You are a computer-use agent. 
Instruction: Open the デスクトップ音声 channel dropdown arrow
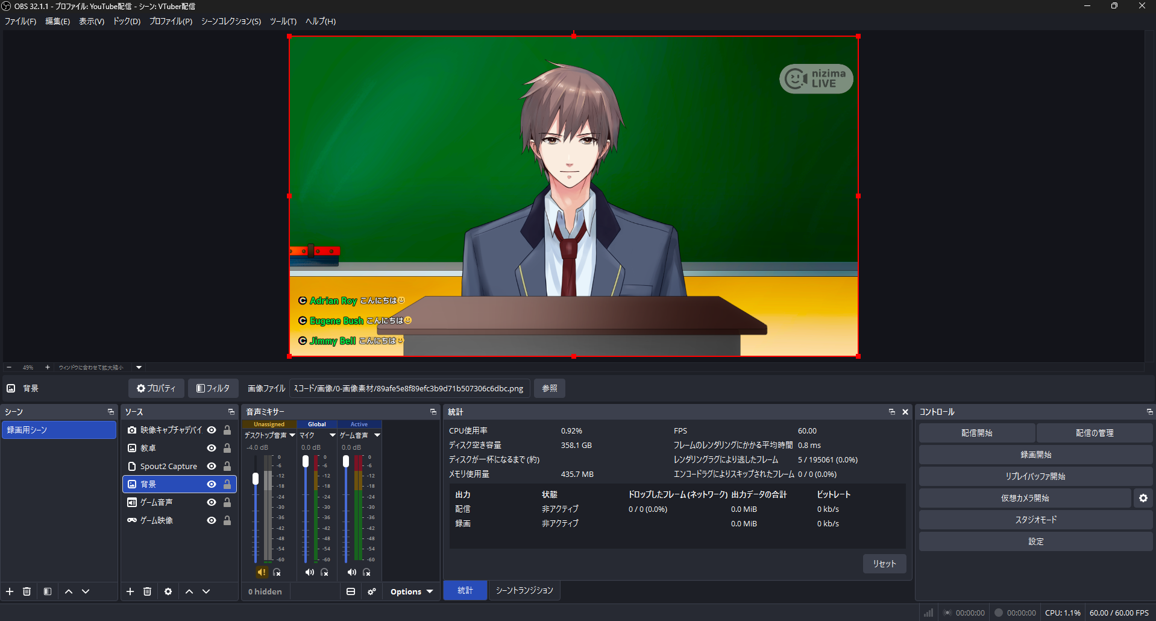coord(292,435)
